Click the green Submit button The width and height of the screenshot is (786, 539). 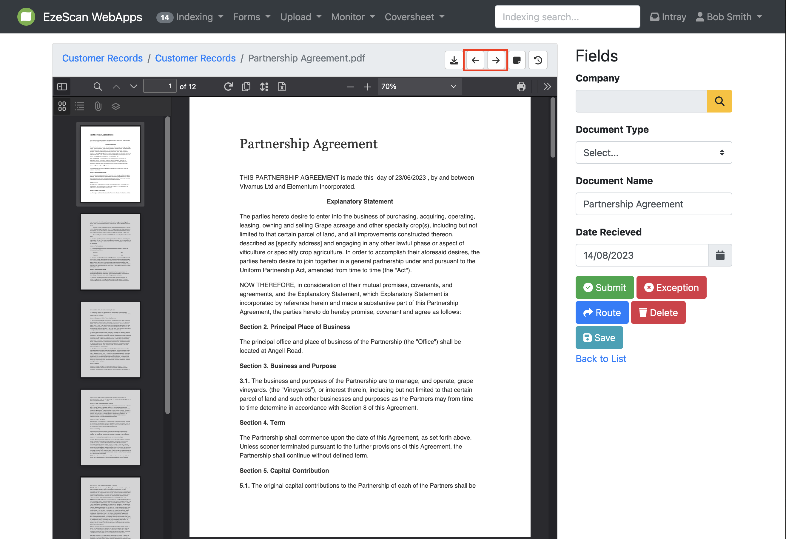pyautogui.click(x=604, y=287)
